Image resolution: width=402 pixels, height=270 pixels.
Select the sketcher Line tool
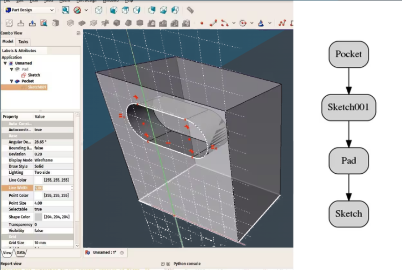213,23
